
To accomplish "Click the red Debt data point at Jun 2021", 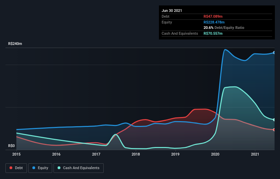I will pos(274,130).
